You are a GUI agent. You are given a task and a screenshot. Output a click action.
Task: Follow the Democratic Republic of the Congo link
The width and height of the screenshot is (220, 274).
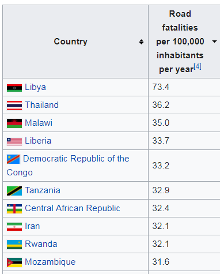pyautogui.click(x=68, y=166)
